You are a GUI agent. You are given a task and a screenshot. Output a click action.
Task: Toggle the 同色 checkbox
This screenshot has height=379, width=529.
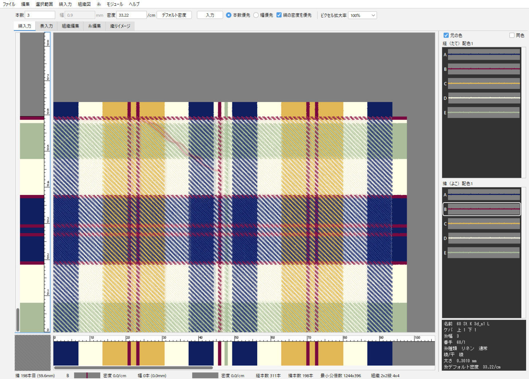click(x=512, y=35)
